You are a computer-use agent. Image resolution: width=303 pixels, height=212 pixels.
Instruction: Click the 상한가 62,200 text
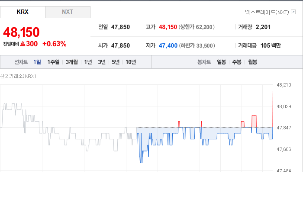[197, 27]
